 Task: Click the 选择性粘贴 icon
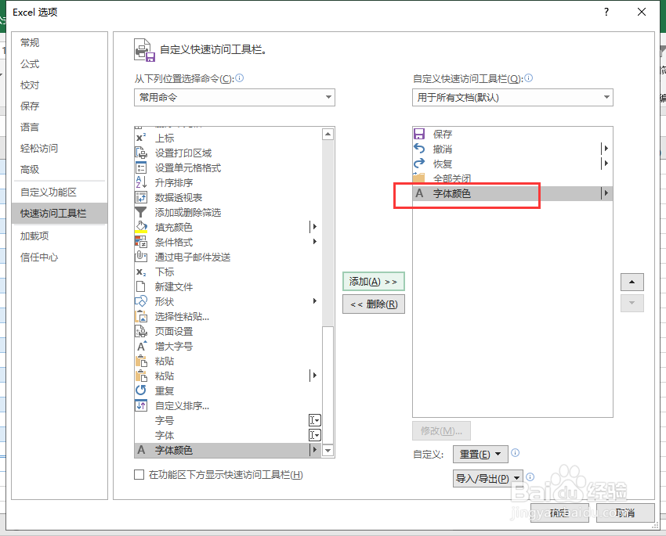pos(141,316)
